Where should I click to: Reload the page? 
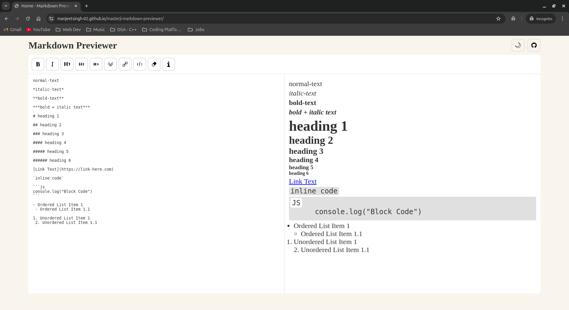point(28,19)
